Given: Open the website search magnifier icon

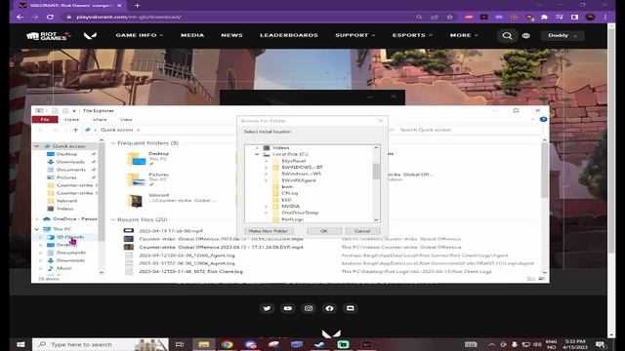Looking at the screenshot, I should (507, 36).
